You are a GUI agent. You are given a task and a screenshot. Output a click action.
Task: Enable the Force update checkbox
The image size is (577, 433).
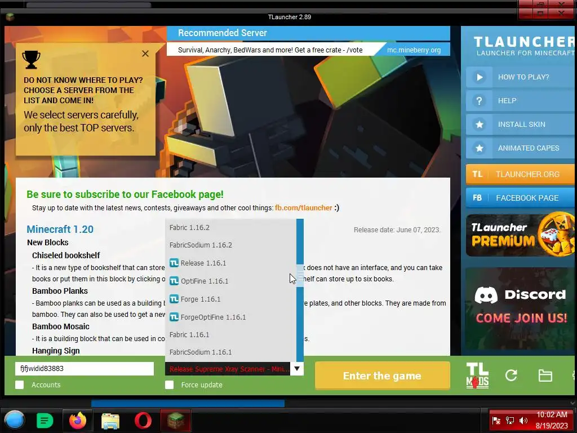(x=169, y=385)
